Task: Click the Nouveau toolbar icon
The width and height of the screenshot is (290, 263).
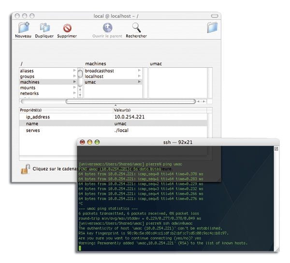Action: point(23,28)
